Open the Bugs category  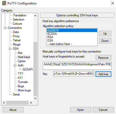(x=21, y=86)
